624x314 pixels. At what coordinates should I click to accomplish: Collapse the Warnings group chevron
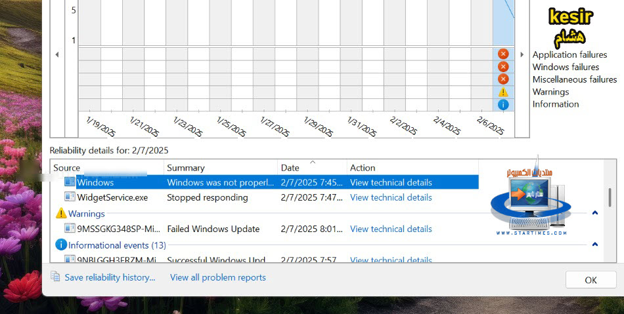pos(595,213)
